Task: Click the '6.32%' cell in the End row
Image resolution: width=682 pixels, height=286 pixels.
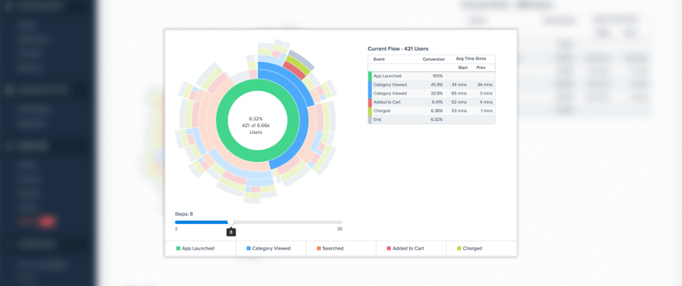Action: click(436, 120)
